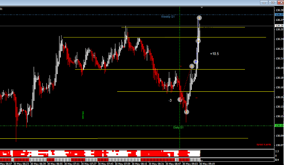Click the 30 May 06:23 time label
This screenshot has width=284, height=165.
click(x=21, y=164)
